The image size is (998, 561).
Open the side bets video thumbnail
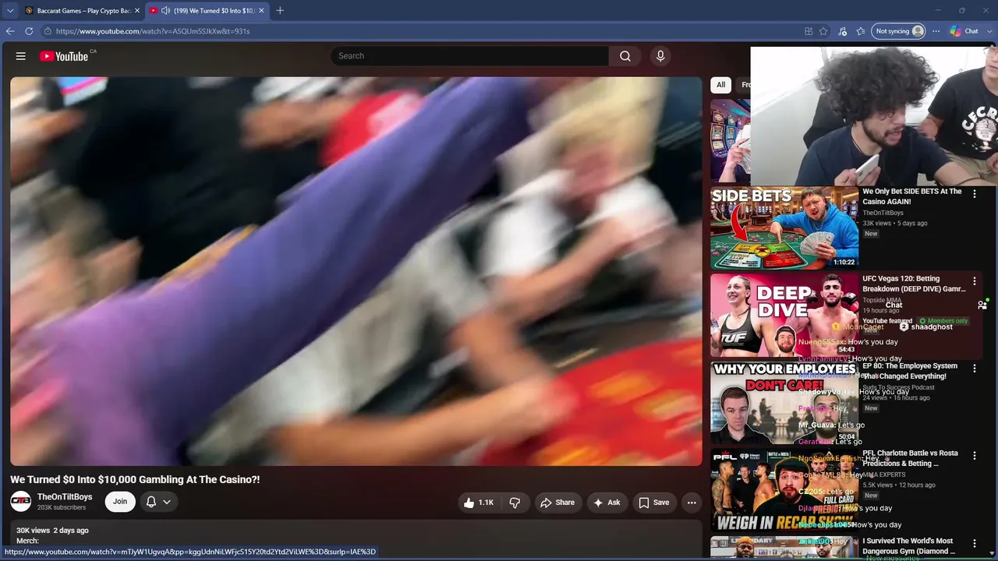click(784, 228)
